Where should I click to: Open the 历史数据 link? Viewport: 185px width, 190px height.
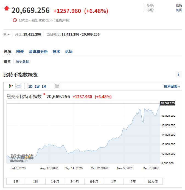click(23, 62)
